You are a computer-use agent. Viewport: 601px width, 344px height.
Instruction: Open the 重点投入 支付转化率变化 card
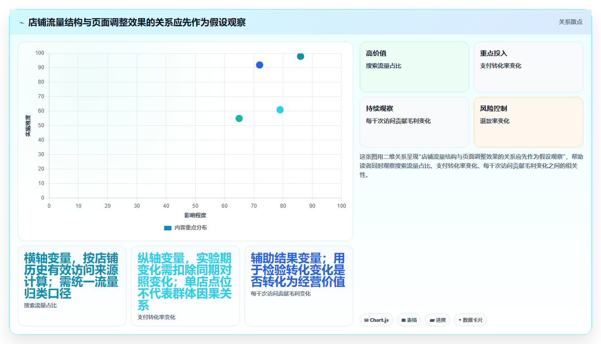528,67
